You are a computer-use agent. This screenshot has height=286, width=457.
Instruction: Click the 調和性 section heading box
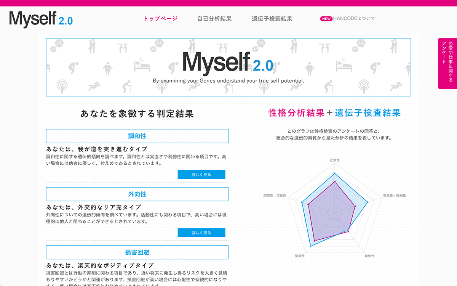[x=137, y=136]
